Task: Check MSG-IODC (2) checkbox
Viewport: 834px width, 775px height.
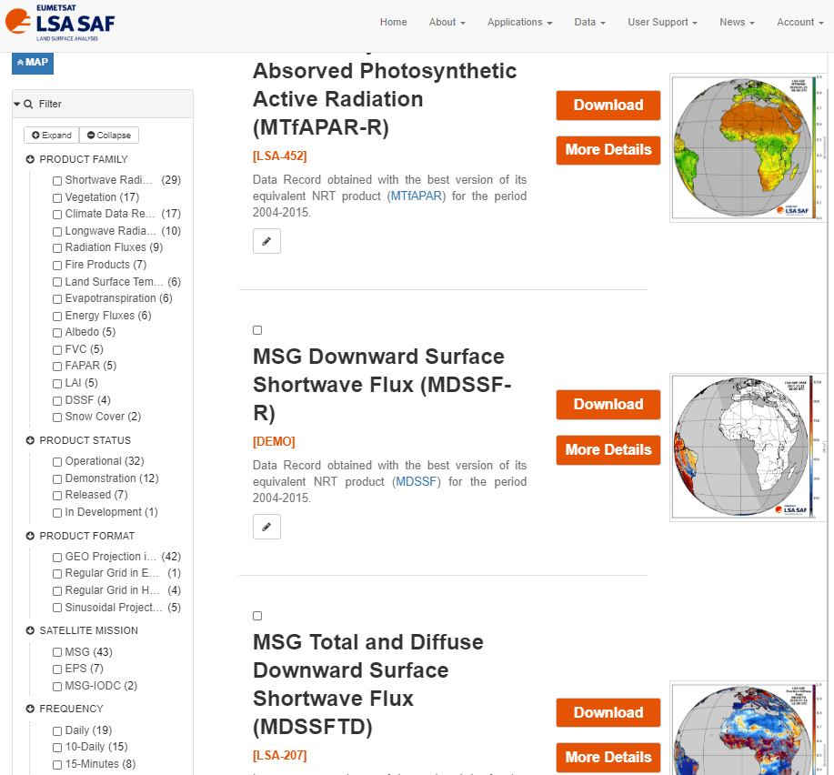Action: (x=57, y=687)
